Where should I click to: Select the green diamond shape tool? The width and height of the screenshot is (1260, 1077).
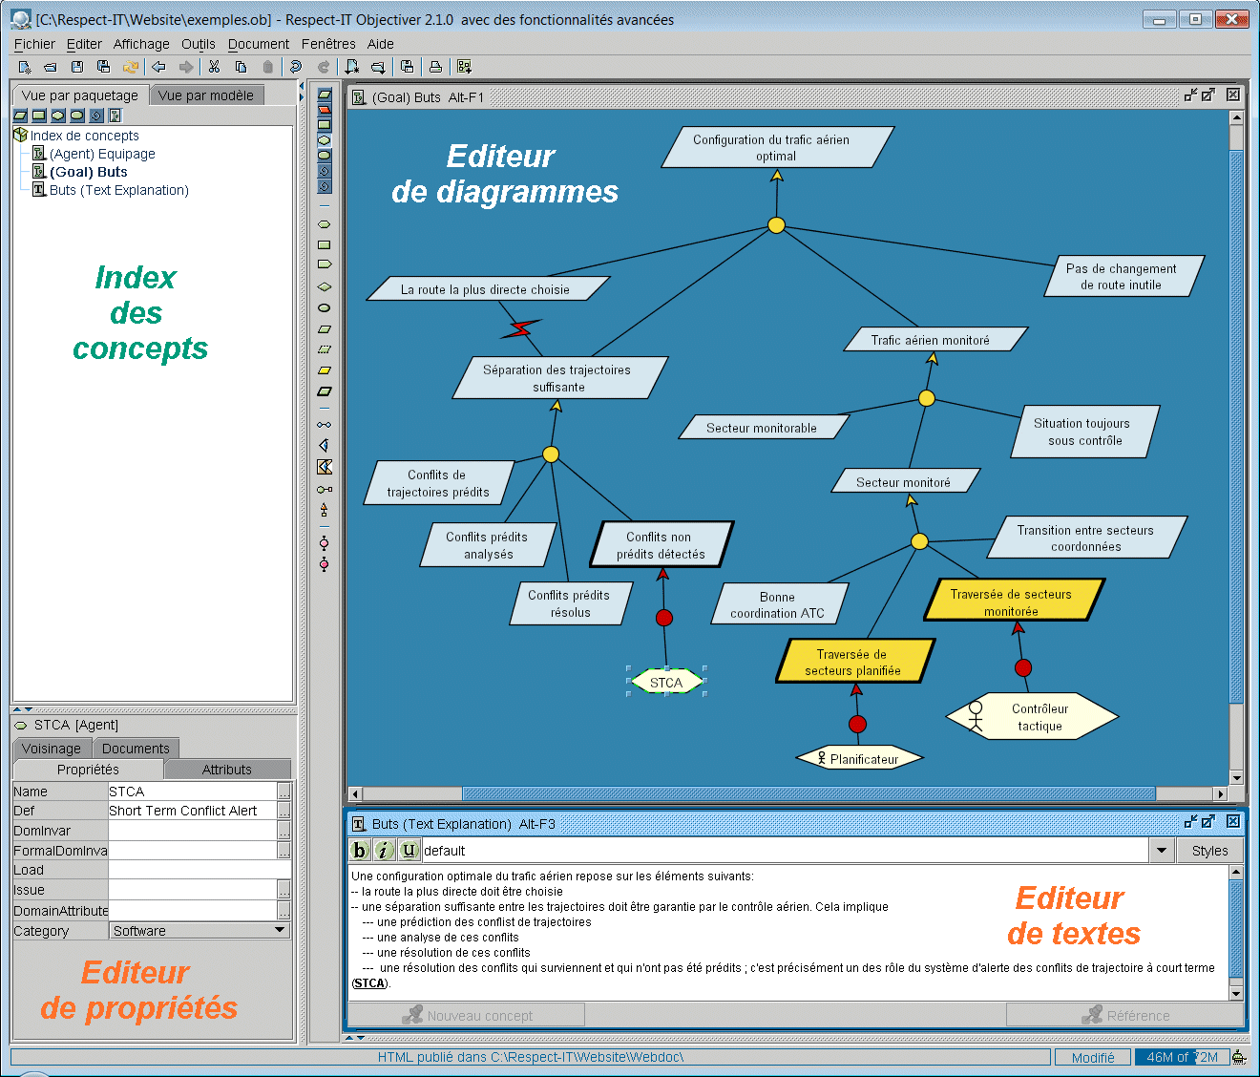click(x=324, y=286)
